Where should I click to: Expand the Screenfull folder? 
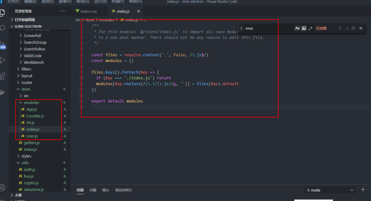point(40,36)
